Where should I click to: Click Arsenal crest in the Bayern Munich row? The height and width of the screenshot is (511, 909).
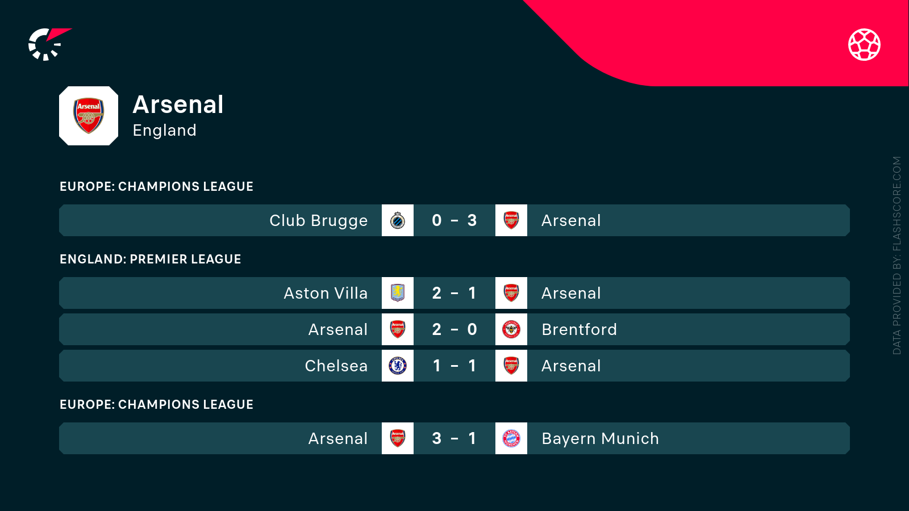(398, 438)
